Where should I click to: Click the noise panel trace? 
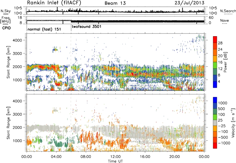coord(115,11)
